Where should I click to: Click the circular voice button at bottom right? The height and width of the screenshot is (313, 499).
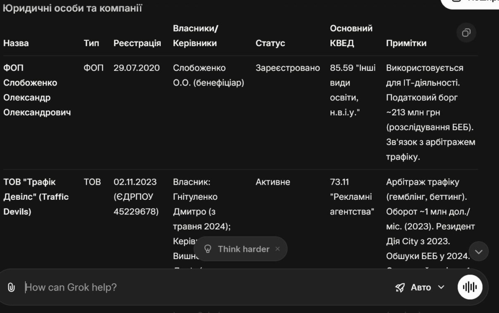(469, 287)
